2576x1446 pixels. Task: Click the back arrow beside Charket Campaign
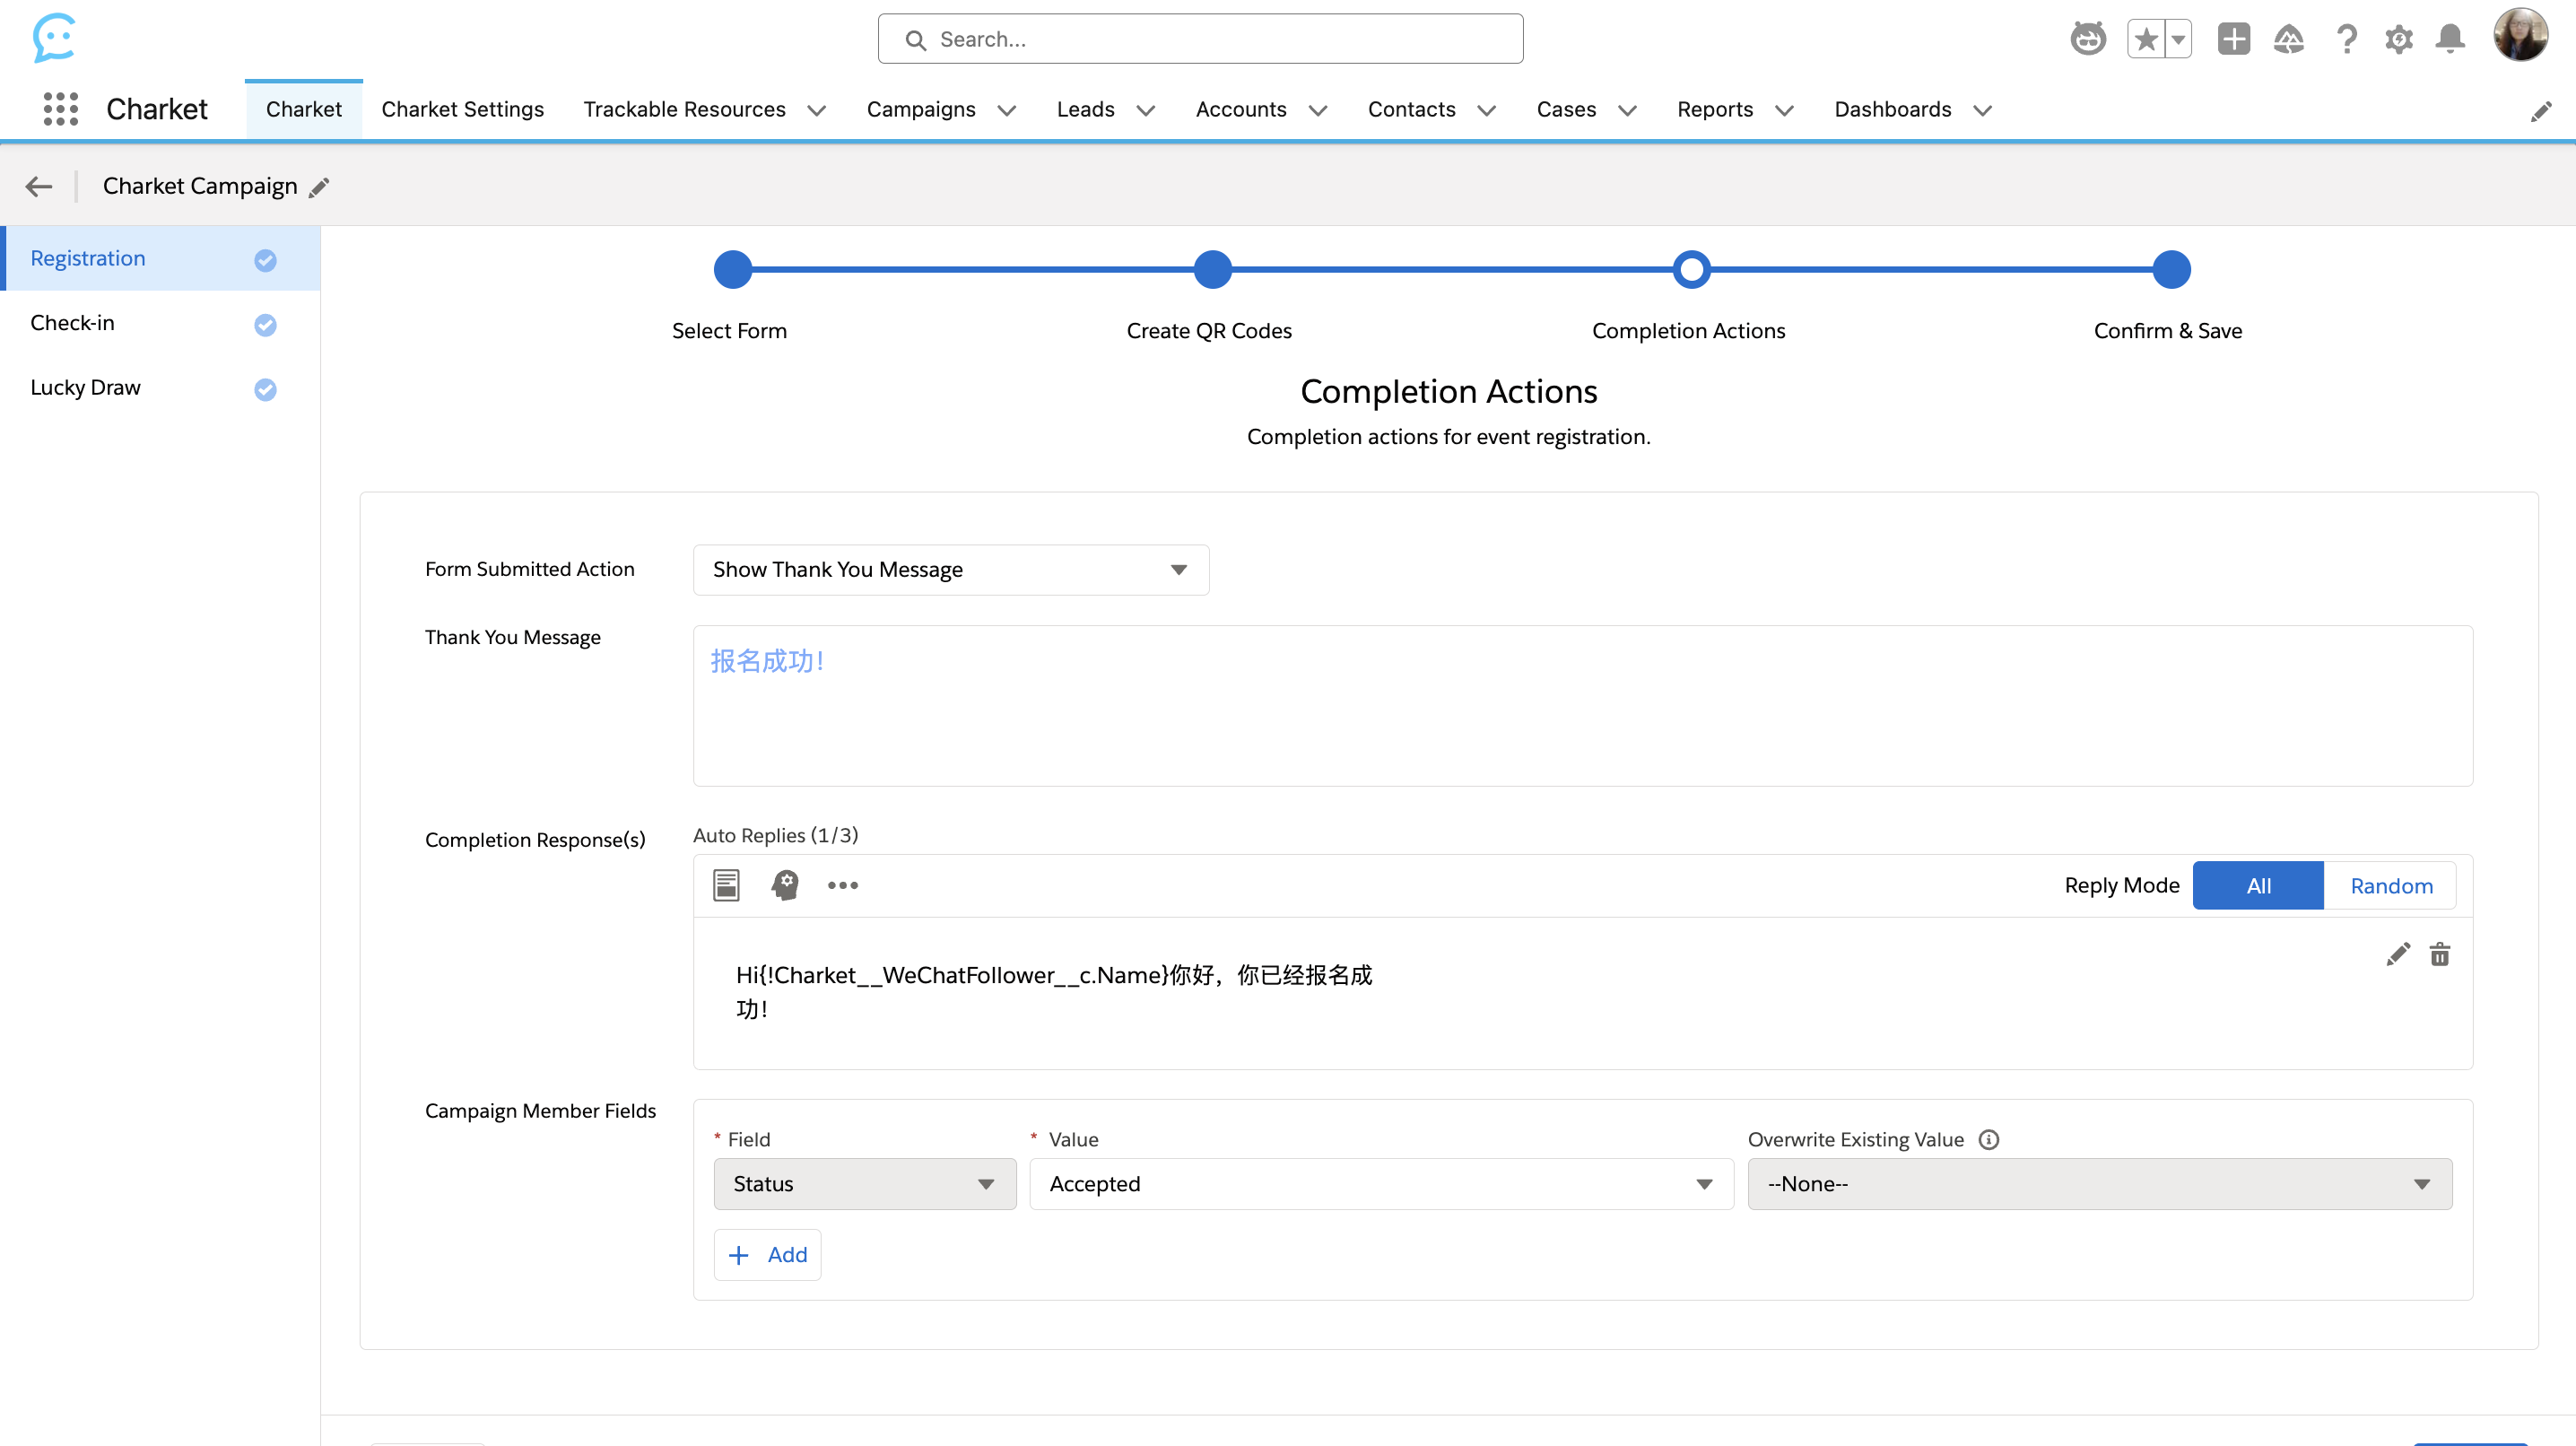(38, 186)
